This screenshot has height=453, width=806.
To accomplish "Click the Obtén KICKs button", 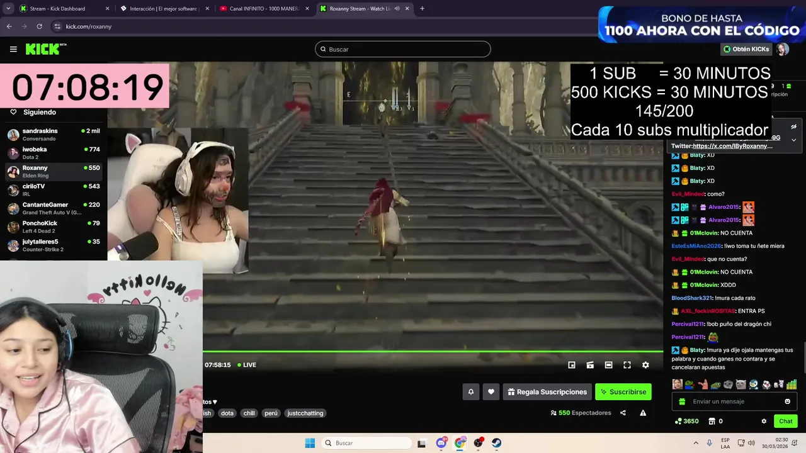I will tap(746, 49).
